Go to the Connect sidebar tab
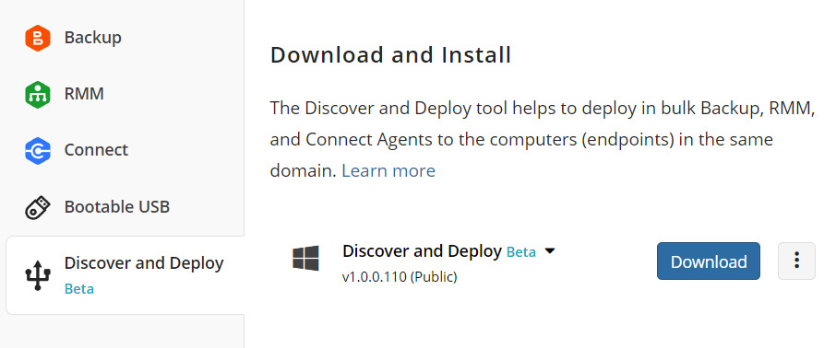The height and width of the screenshot is (348, 836). tap(125, 150)
